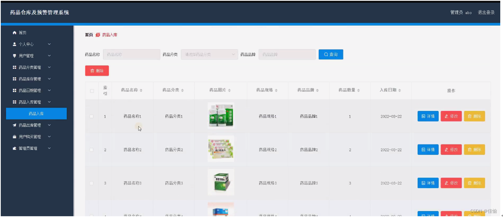This screenshot has height=217, width=503.
Task: Click 首页 breadcrumb link
Action: pos(89,35)
